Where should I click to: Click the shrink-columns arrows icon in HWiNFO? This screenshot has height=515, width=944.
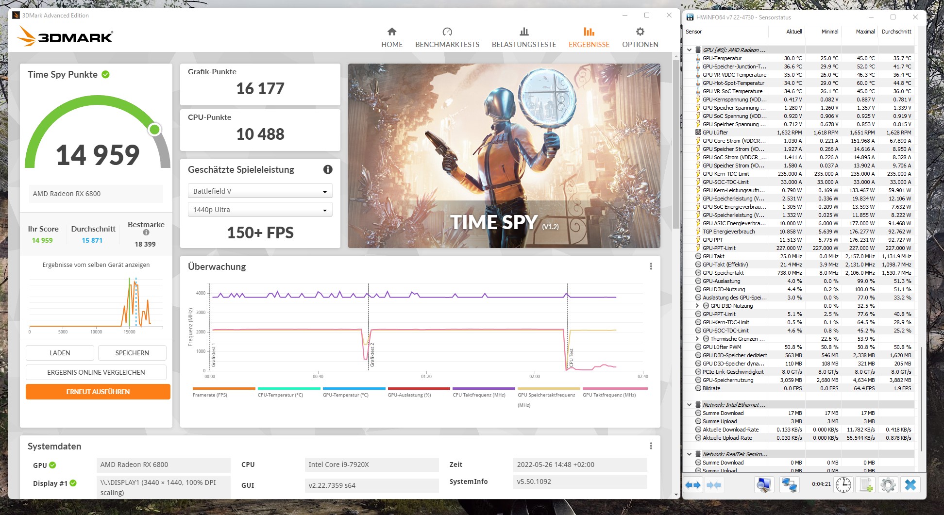713,485
